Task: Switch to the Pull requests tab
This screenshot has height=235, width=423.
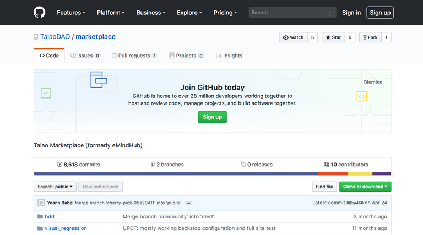Action: click(134, 56)
